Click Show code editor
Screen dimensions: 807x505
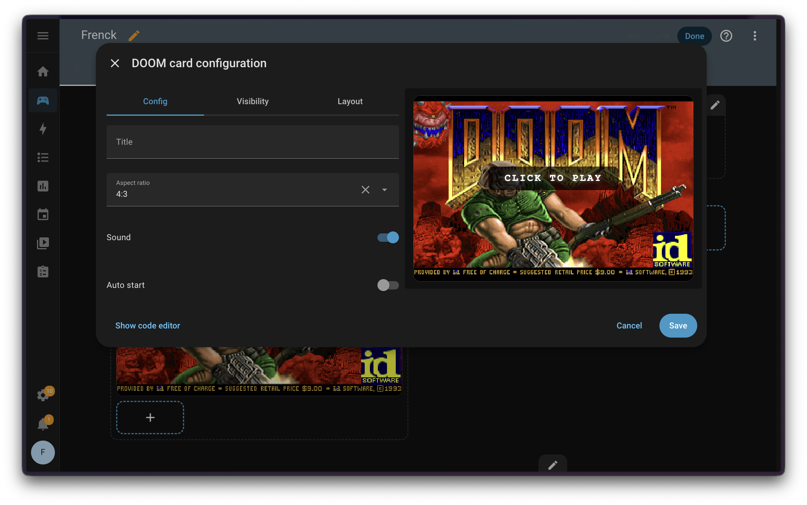(x=148, y=326)
